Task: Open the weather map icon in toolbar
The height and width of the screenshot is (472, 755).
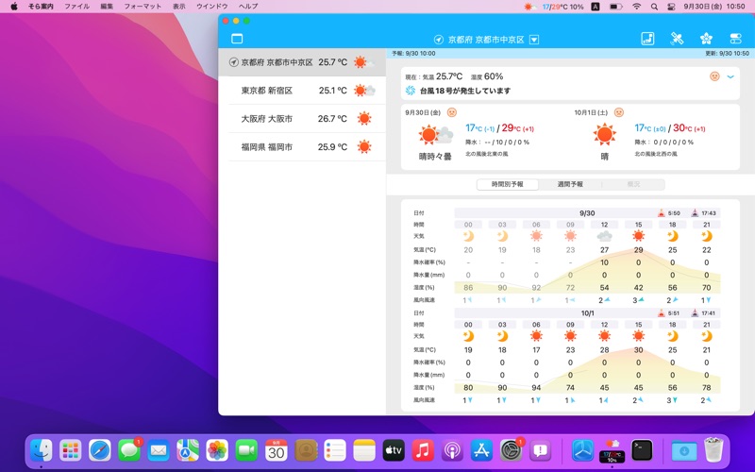Action: pyautogui.click(x=647, y=39)
